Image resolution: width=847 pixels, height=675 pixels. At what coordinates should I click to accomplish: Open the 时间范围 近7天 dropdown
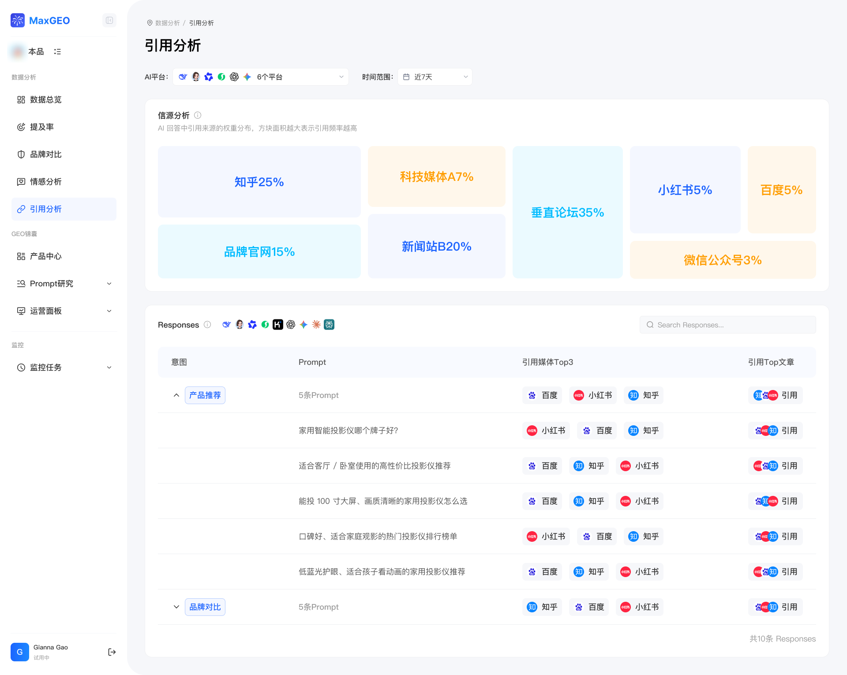435,77
